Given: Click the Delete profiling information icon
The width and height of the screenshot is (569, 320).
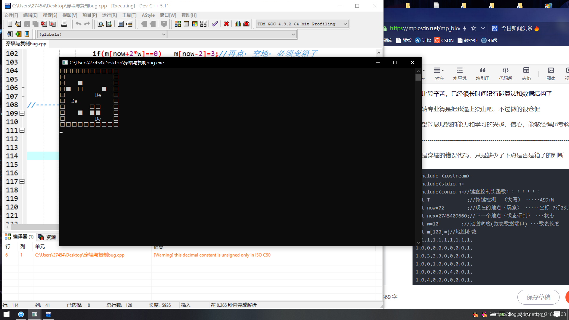Looking at the screenshot, I should 246,24.
